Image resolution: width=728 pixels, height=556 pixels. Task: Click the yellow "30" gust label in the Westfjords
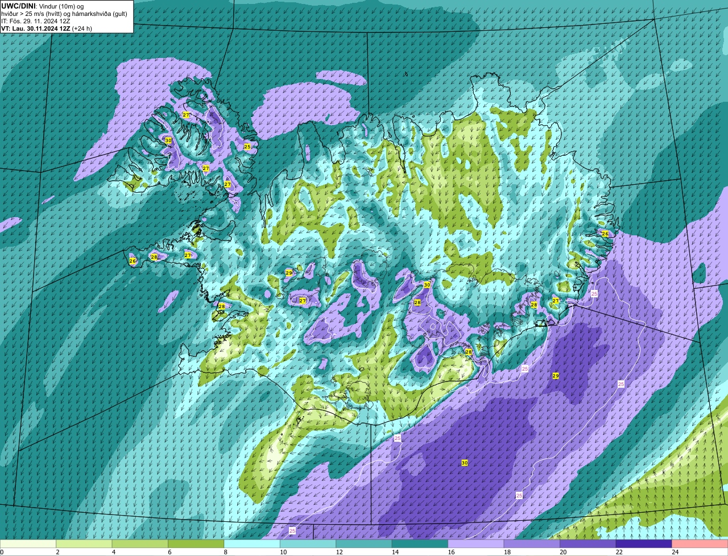point(168,140)
